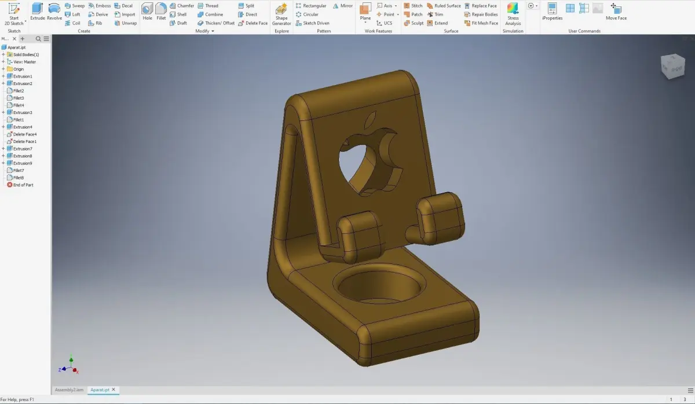
Task: Click the Unwrap command
Action: click(126, 23)
